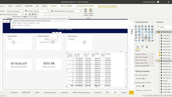Open dropdown chevron for 'Monto de Cuota 2' field
Image resolution: width=172 pixels, height=97 pixels.
coord(151,60)
